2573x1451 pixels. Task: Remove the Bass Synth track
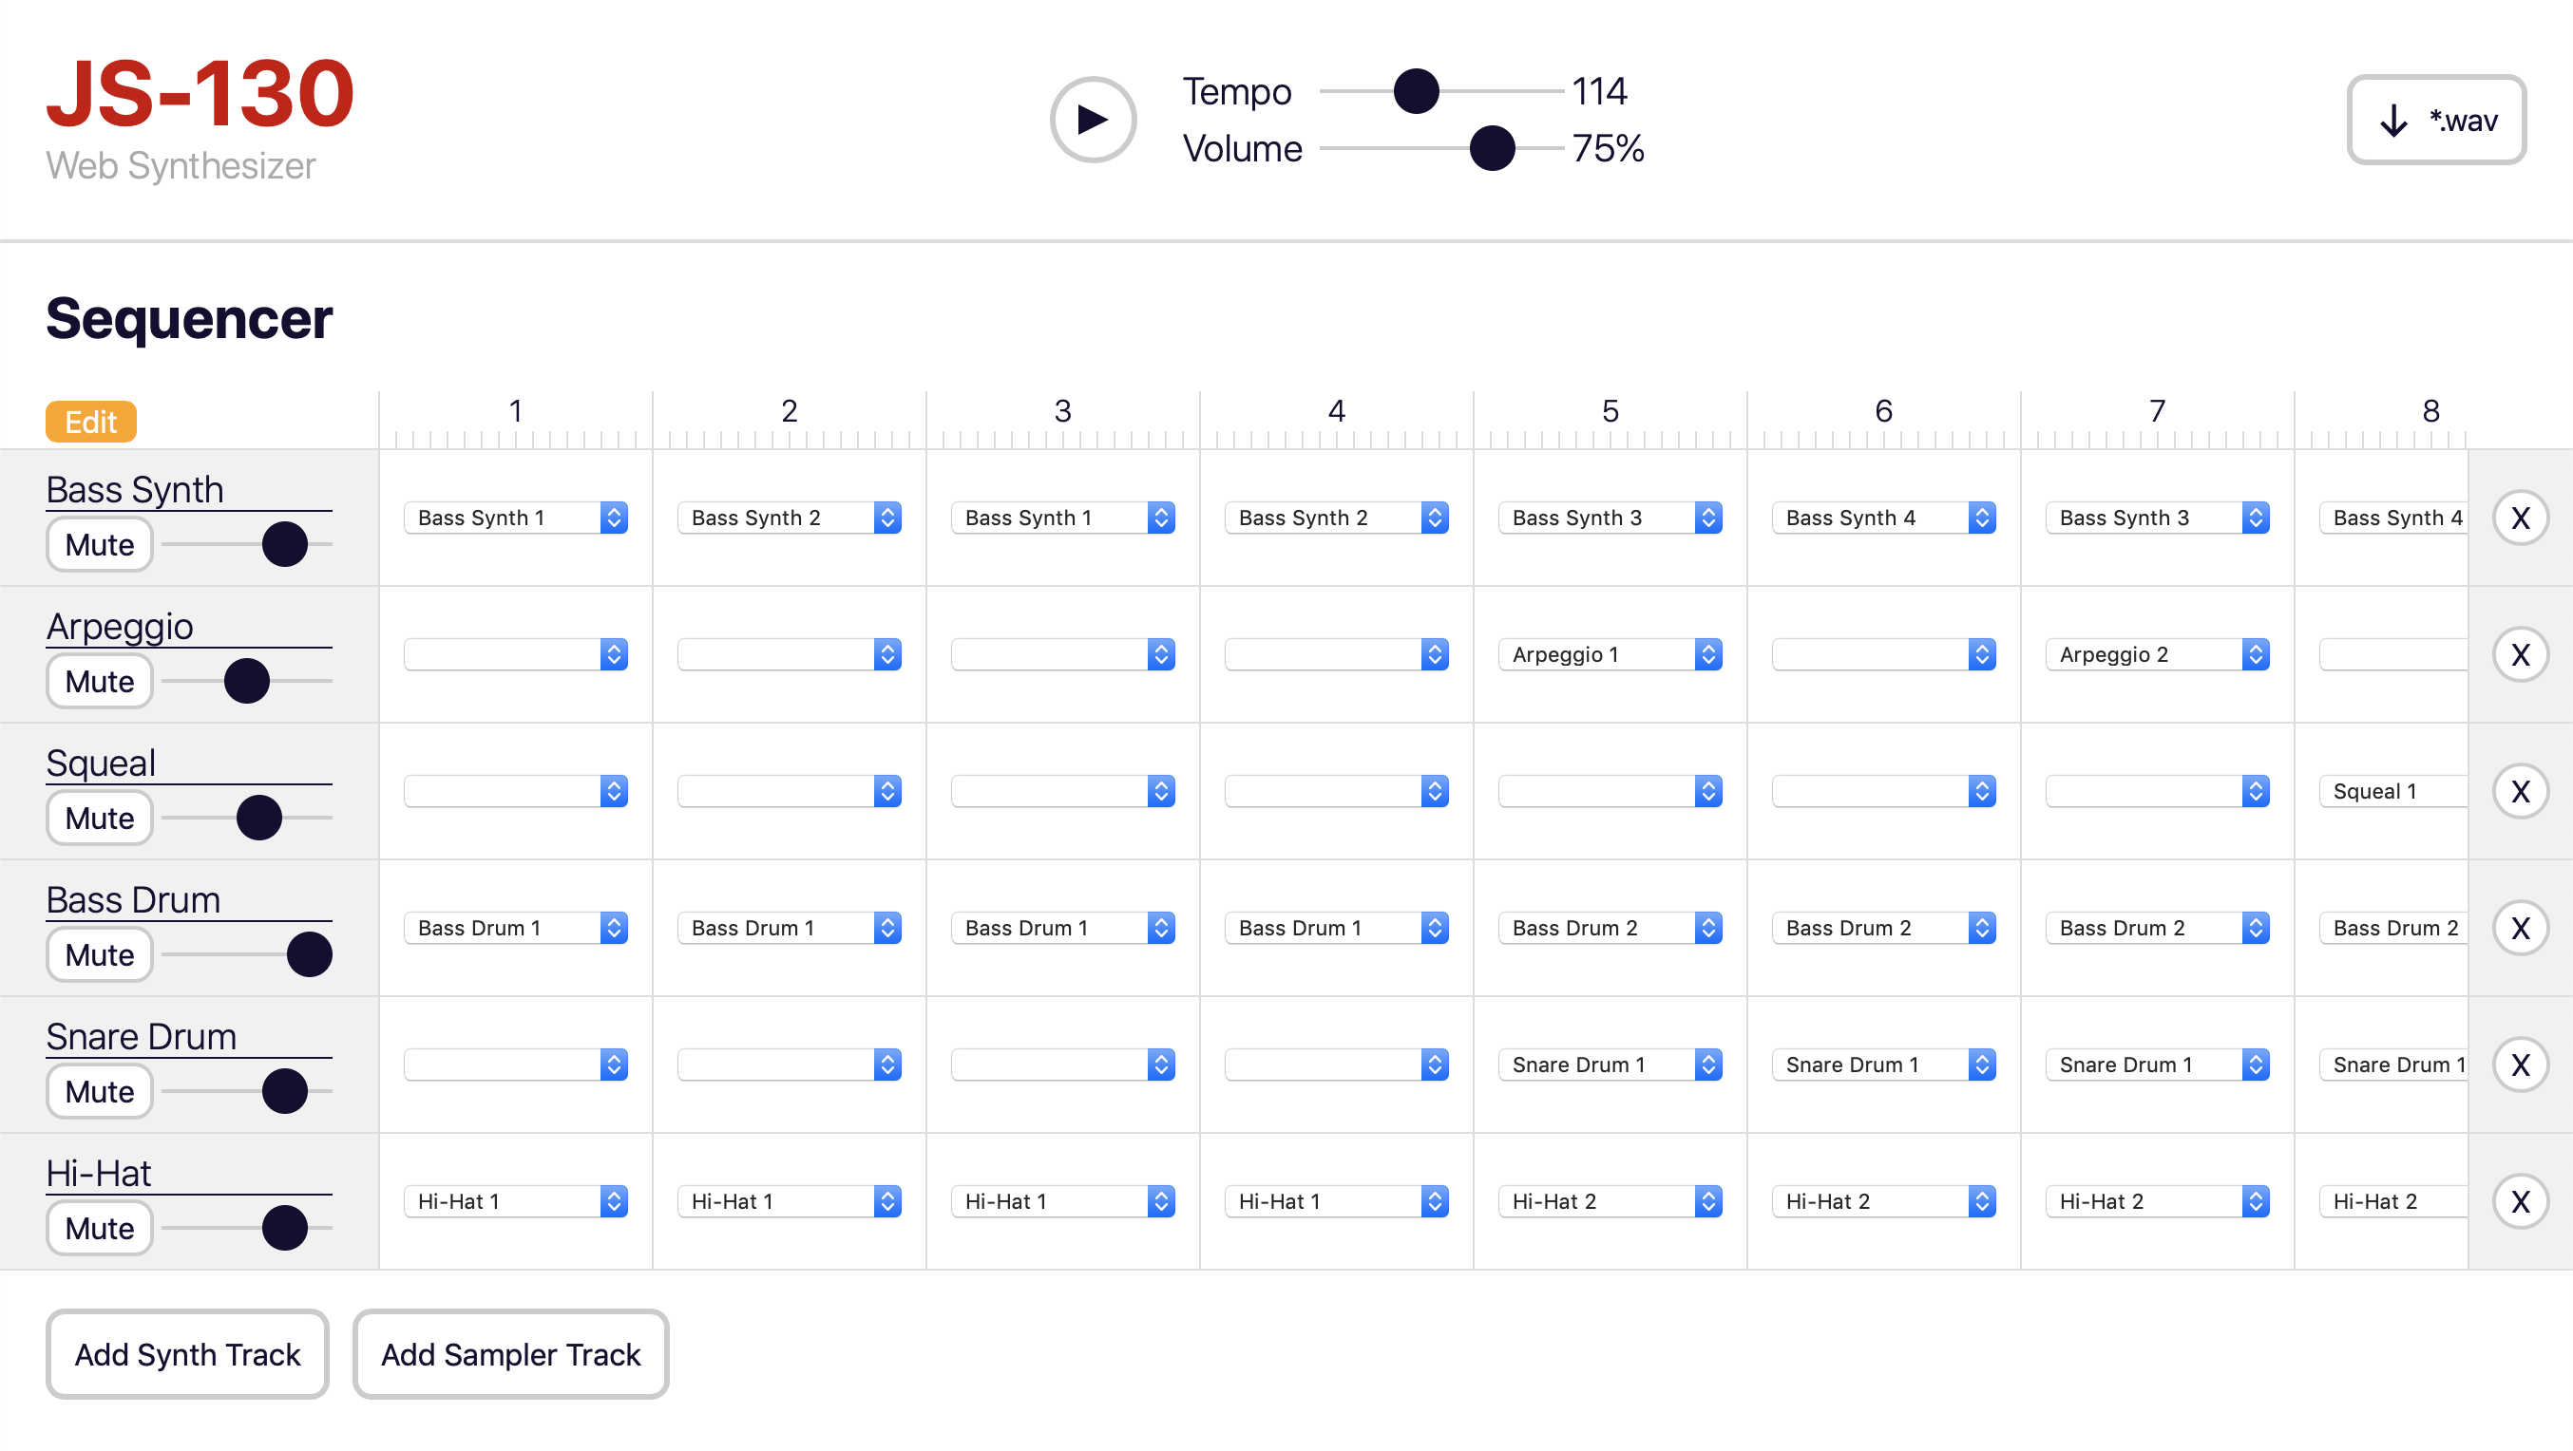point(2519,518)
